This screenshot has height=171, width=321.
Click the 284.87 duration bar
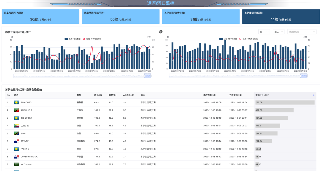tap(266, 134)
